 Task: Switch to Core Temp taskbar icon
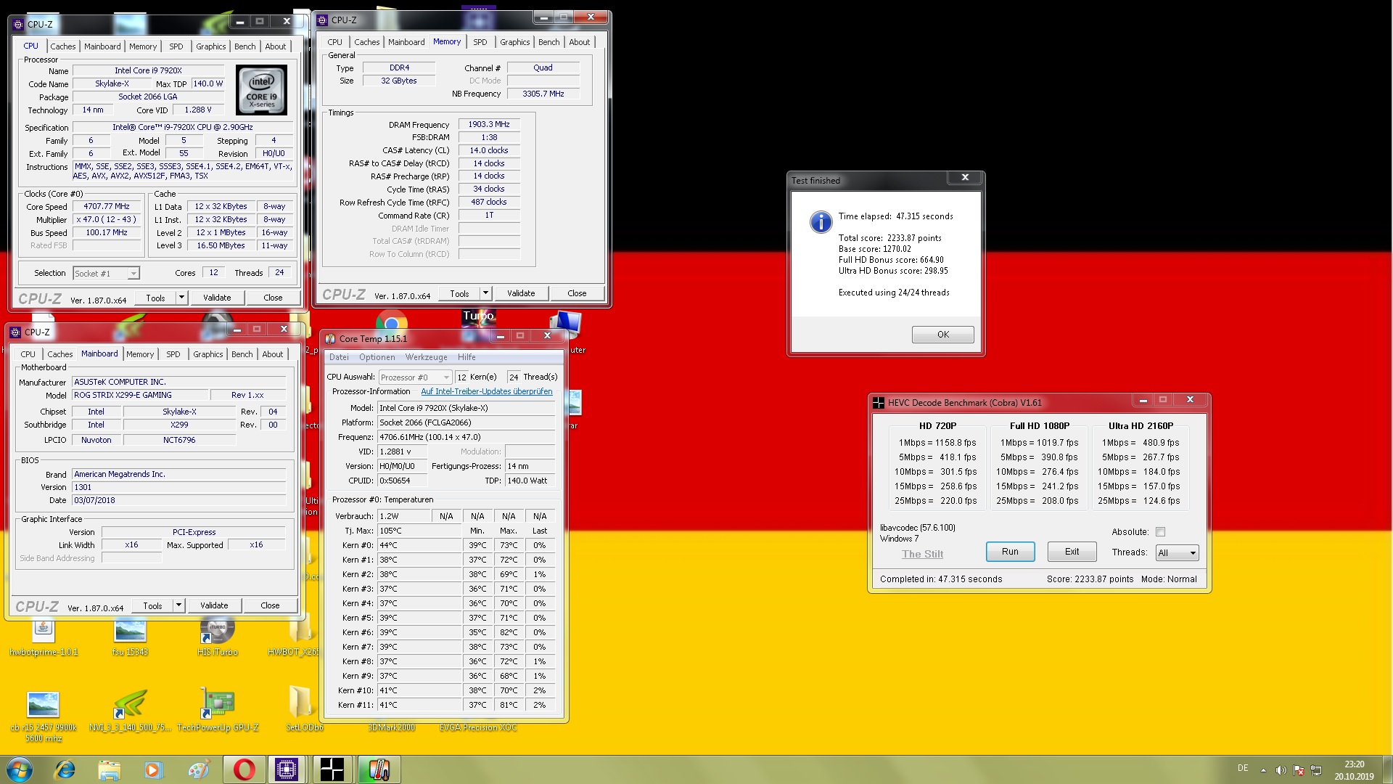point(379,769)
